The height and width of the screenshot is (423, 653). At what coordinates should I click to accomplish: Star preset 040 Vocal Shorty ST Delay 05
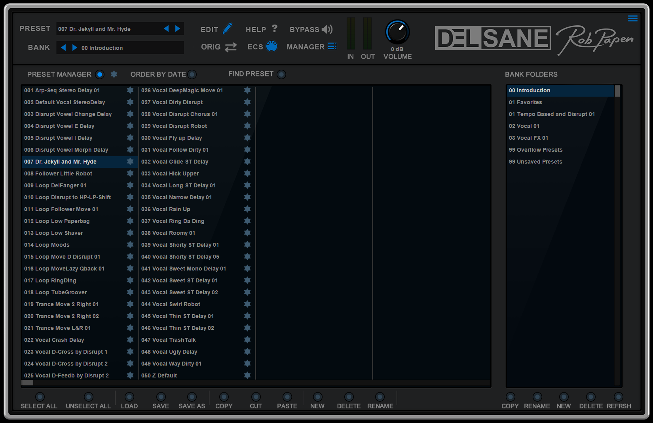[x=247, y=257]
